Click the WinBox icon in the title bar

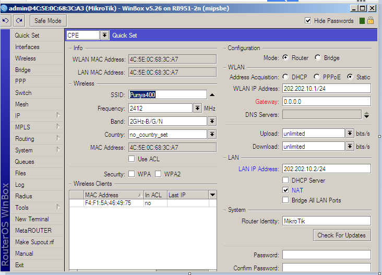tap(4, 8)
